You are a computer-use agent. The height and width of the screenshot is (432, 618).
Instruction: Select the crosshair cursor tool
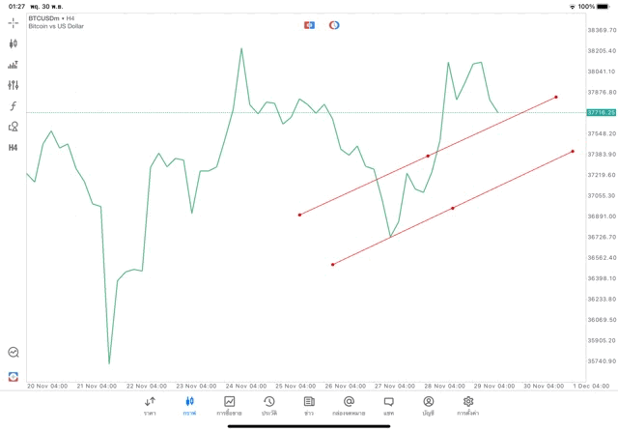tap(14, 21)
